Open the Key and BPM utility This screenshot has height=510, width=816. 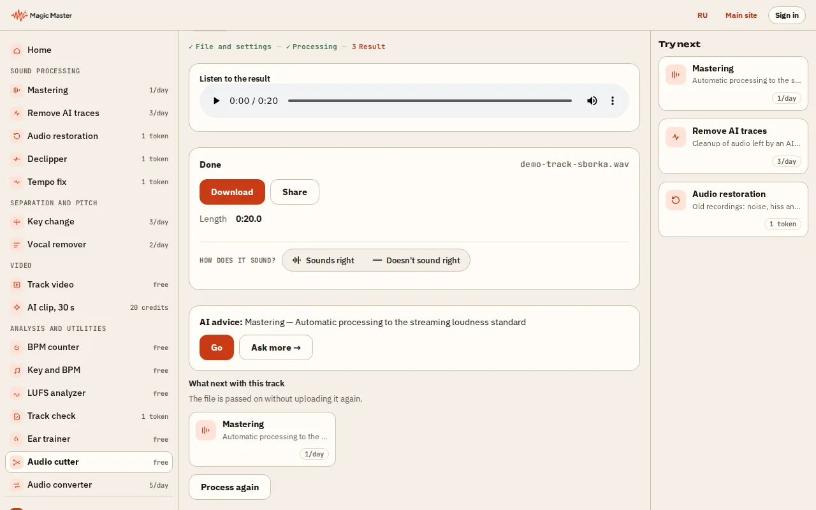click(89, 370)
